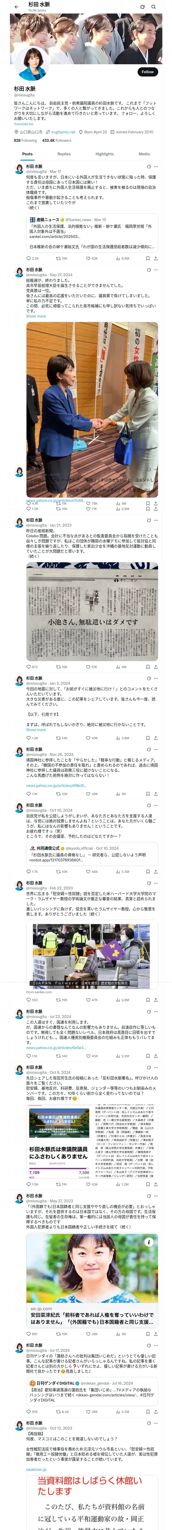Open the Media tab
This screenshot has width=172, height=1530.
[x=144, y=154]
